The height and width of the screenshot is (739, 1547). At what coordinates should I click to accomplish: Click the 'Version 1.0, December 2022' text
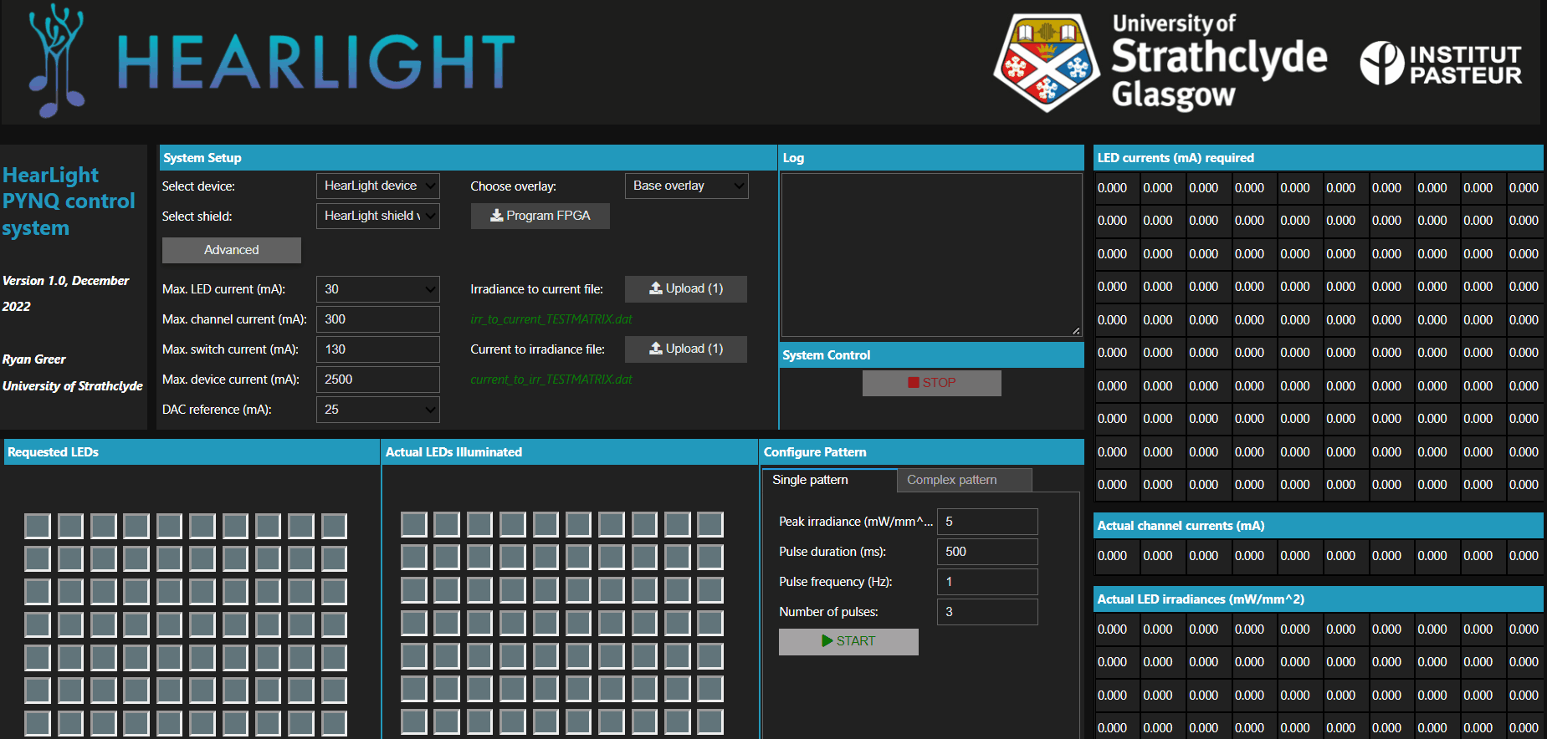point(65,293)
